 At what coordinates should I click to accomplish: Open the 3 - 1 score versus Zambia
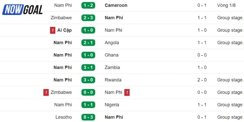pos(88,67)
